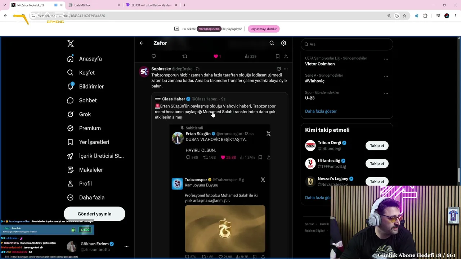
Task: Close the DataMB Pro tab
Action: pyautogui.click(x=118, y=5)
